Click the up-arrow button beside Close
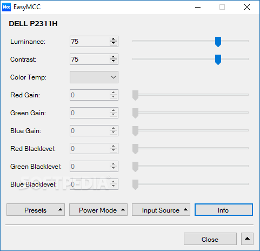The width and height of the screenshot is (260, 251). [x=247, y=239]
